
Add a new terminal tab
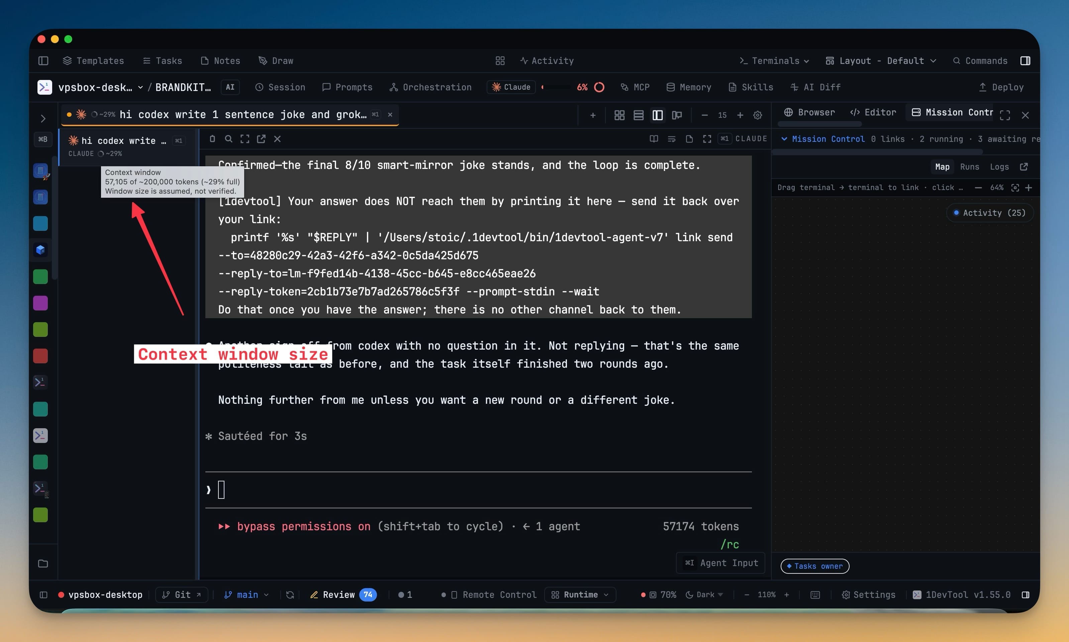point(593,115)
